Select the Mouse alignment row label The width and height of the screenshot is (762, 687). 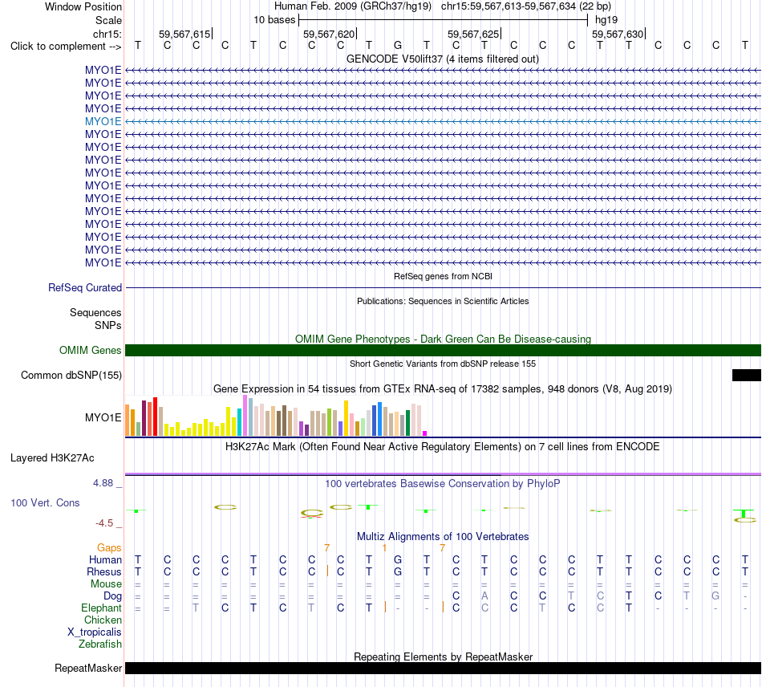point(106,584)
